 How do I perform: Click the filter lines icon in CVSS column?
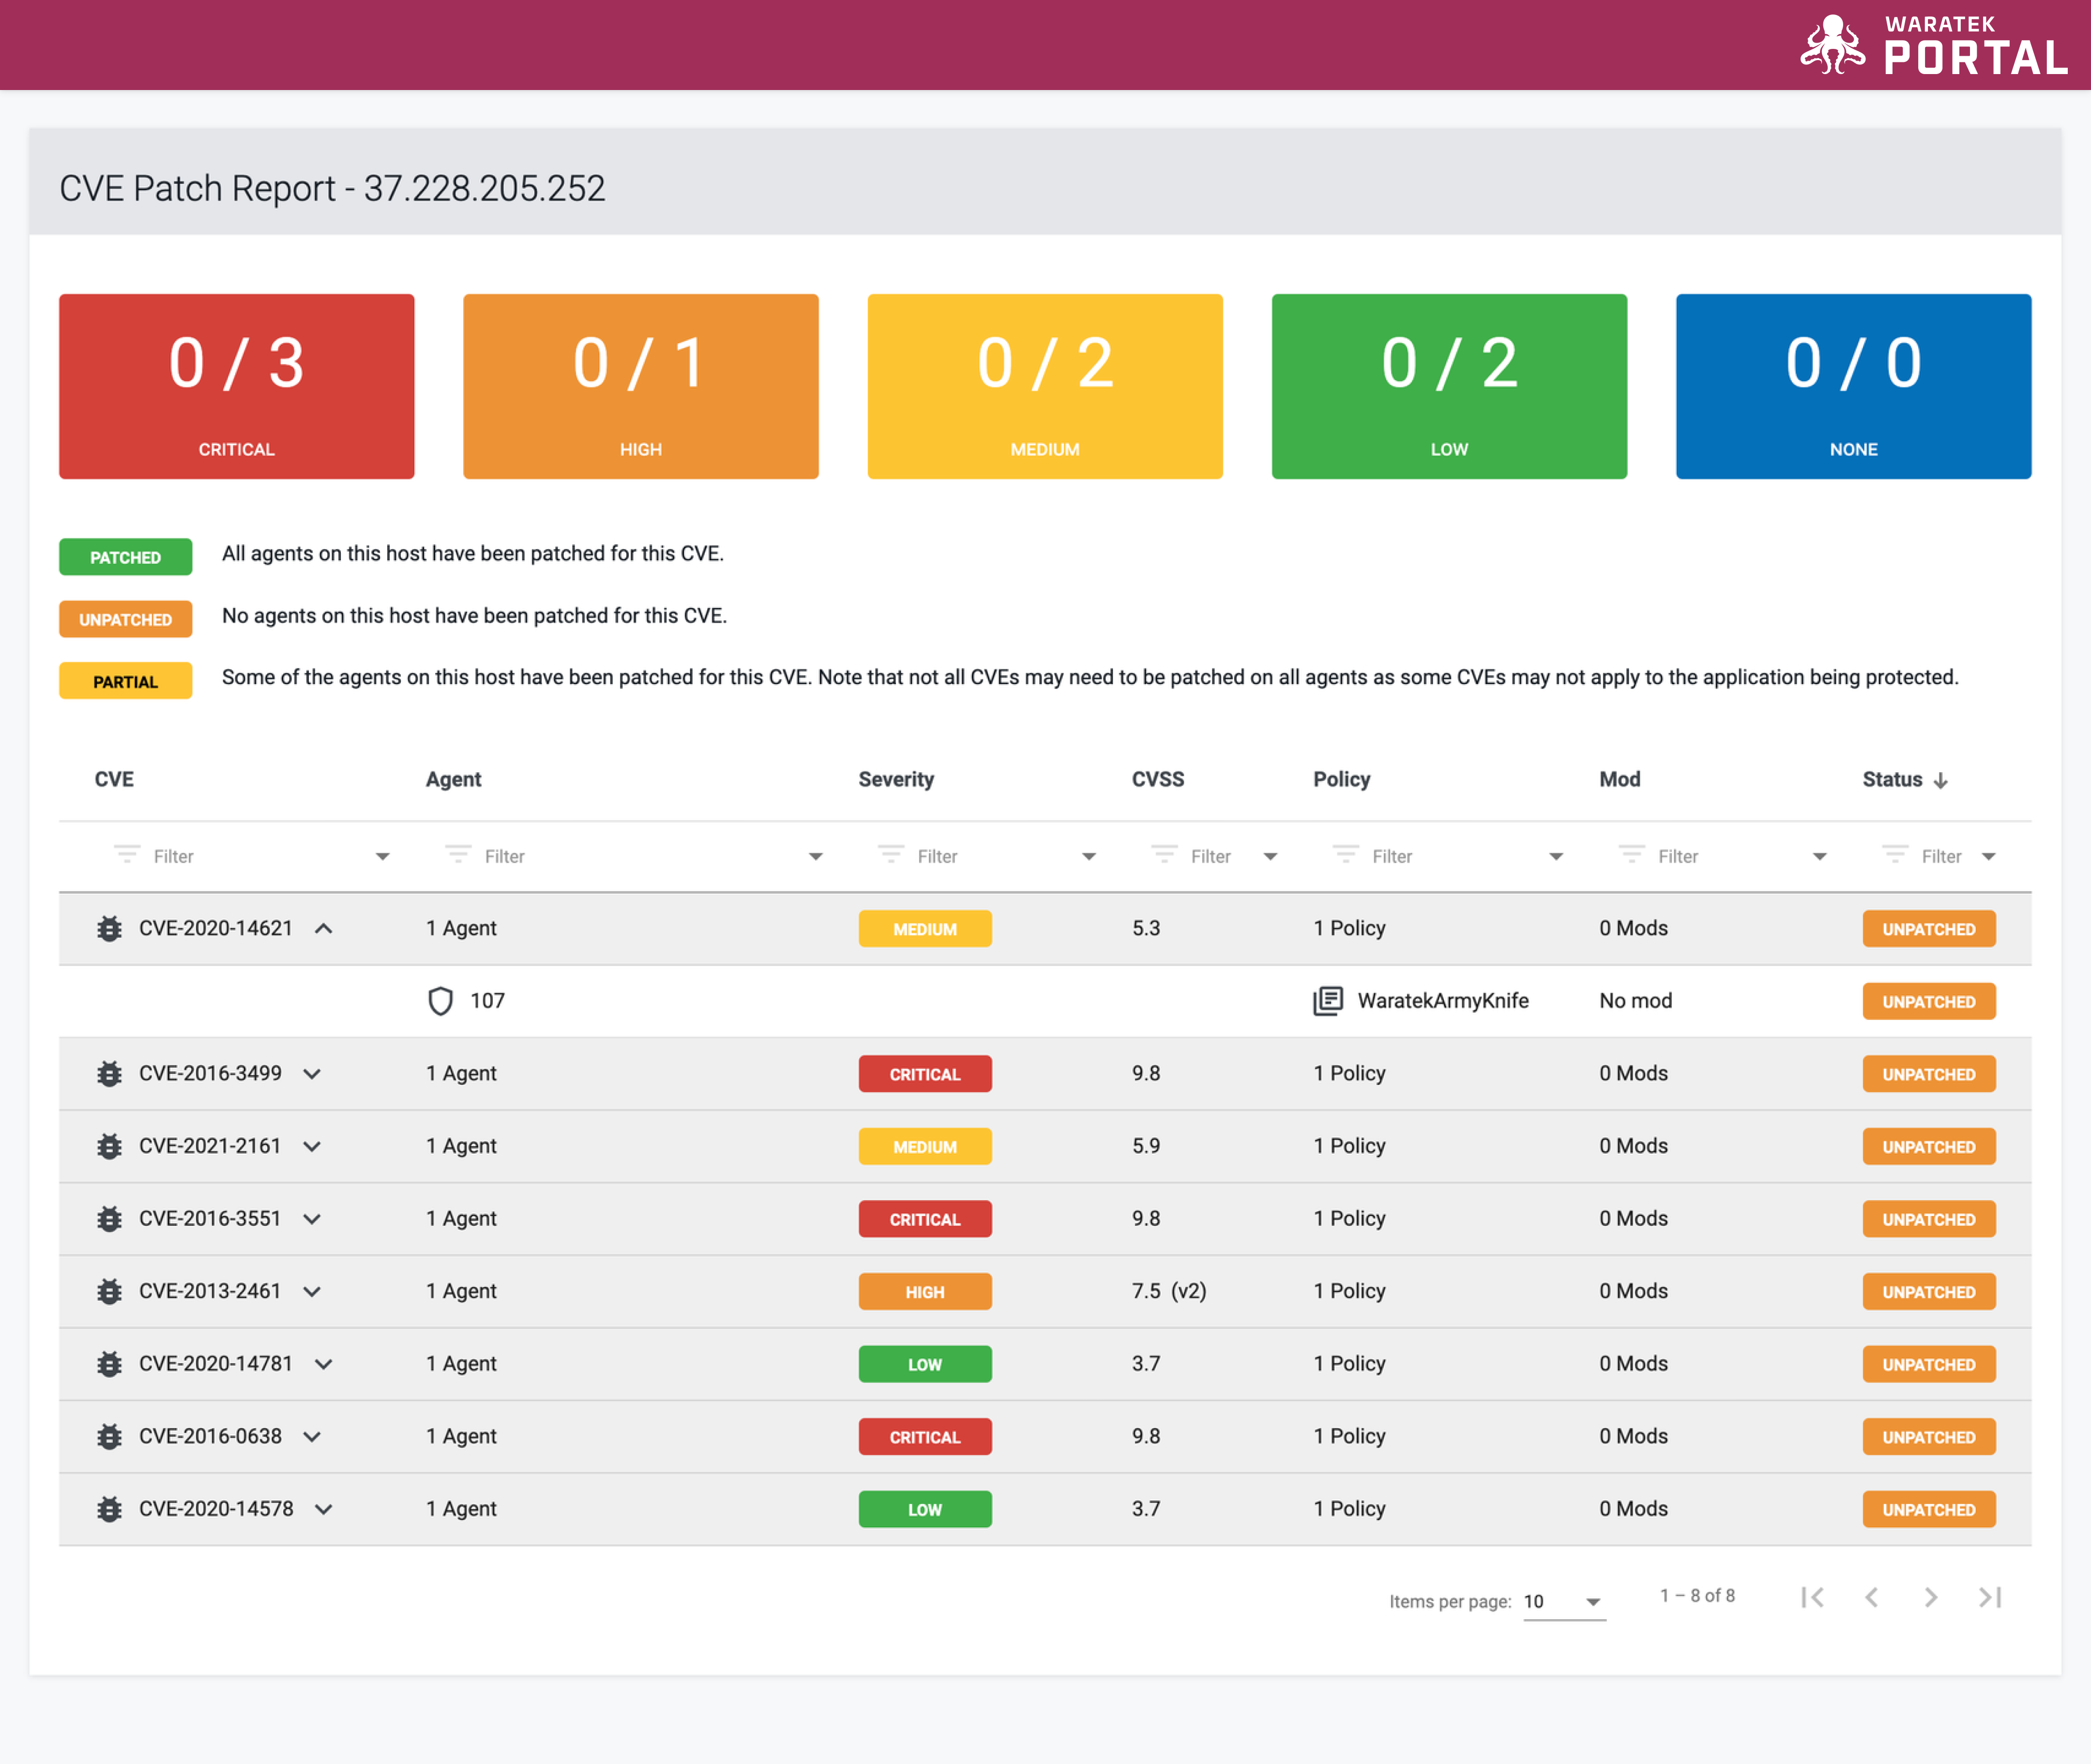click(1164, 854)
